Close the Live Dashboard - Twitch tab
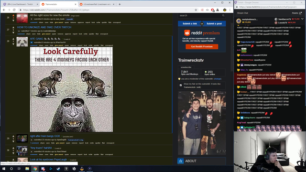Viewport: 306px width, 172px height. [x=37, y=4]
